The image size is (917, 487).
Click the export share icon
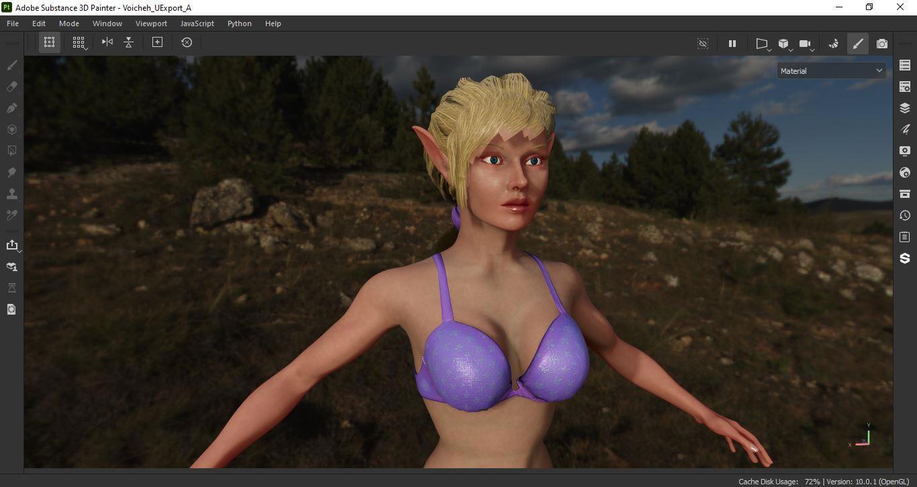[x=12, y=246]
